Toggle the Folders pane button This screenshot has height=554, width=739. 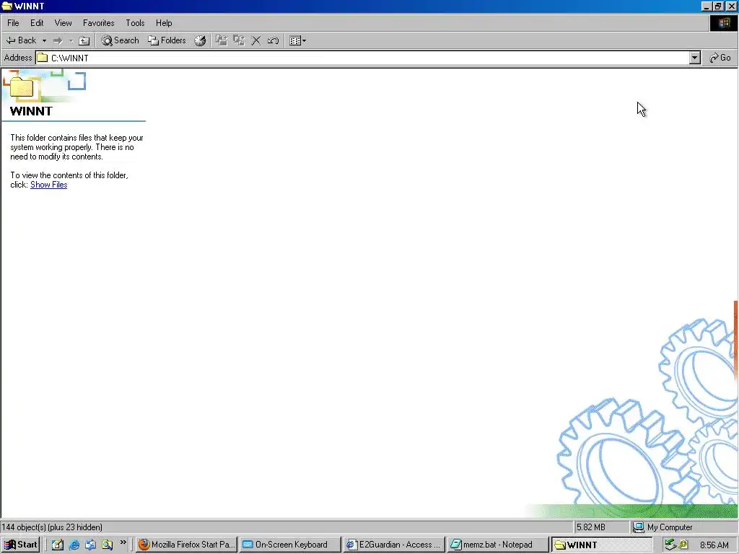pos(167,40)
